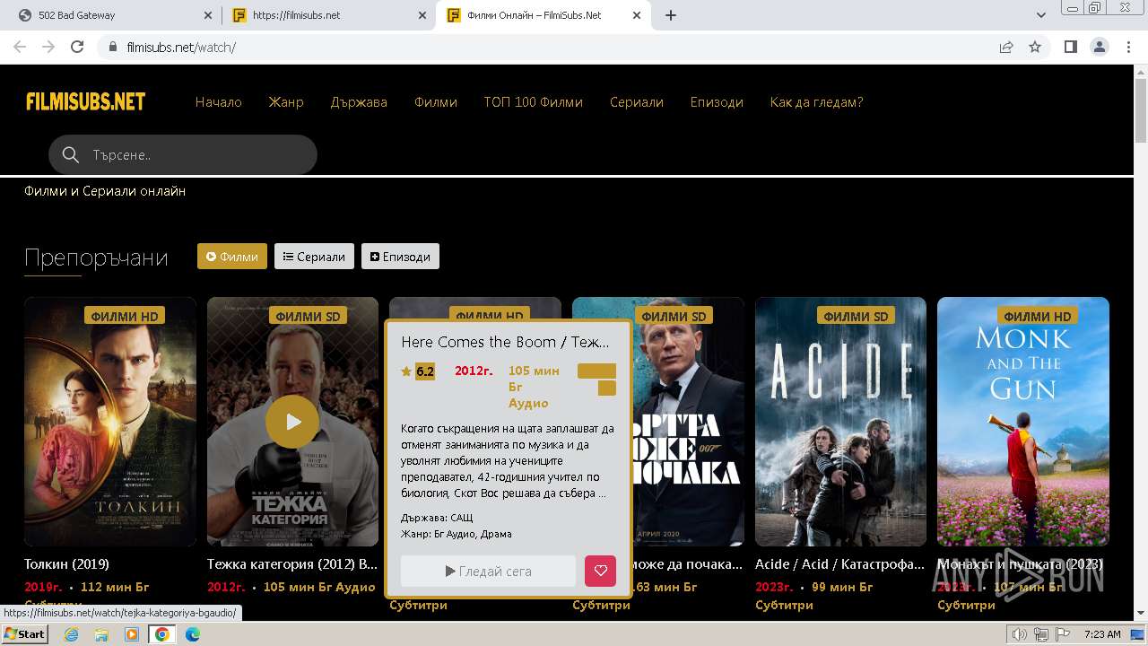Image resolution: width=1148 pixels, height=646 pixels.
Task: Open ТОП 100 Филми page
Action: point(534,102)
